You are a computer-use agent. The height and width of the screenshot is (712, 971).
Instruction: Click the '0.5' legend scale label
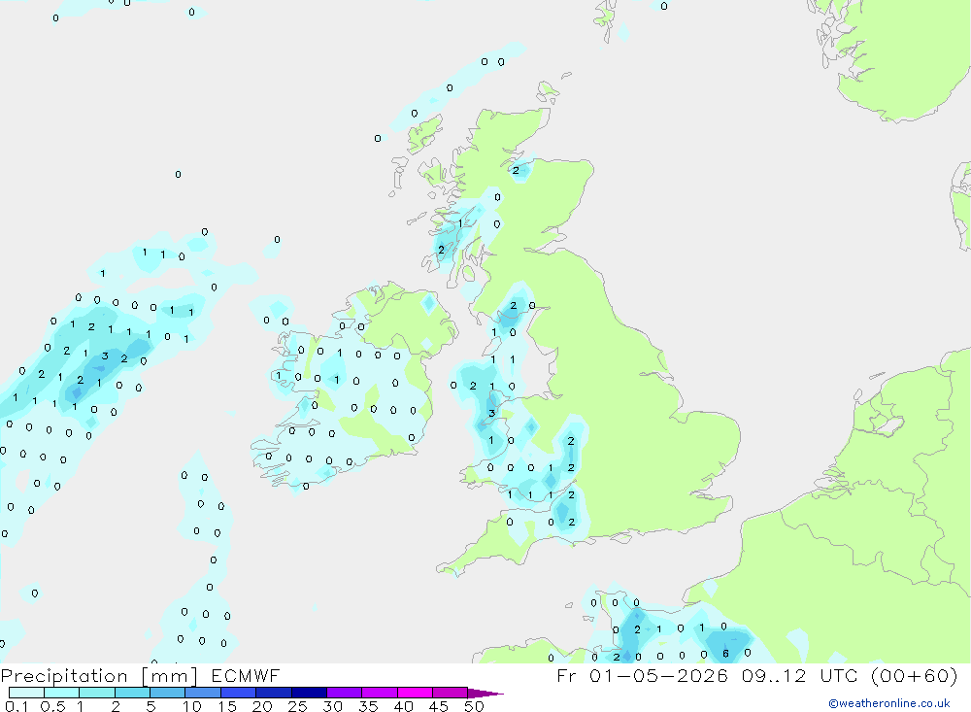click(x=52, y=706)
